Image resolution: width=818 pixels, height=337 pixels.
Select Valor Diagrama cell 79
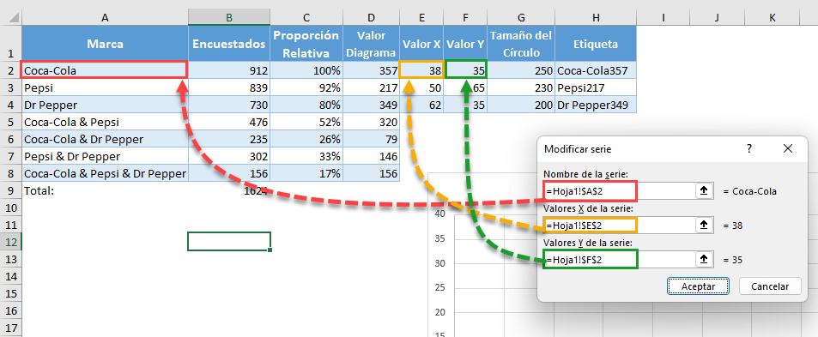pyautogui.click(x=371, y=139)
